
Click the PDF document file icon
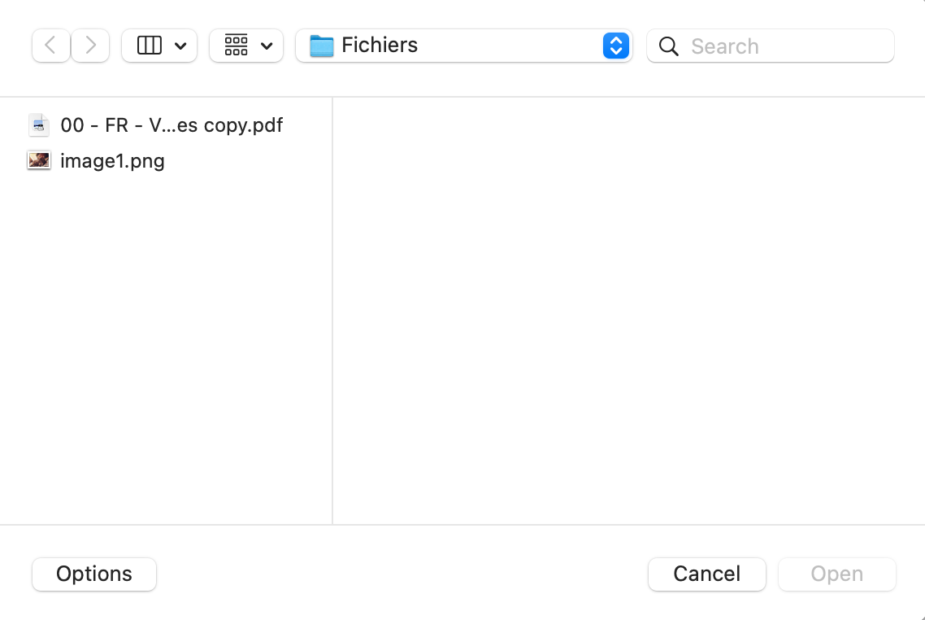pos(39,125)
